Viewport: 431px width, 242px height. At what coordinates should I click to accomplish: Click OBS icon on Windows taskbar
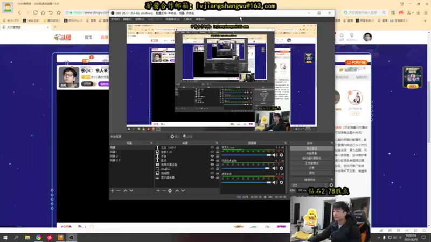click(x=72, y=238)
